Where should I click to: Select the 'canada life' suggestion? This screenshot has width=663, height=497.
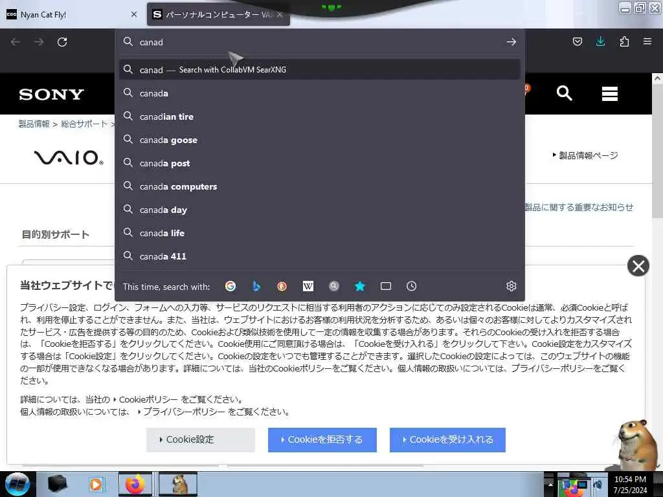(320, 233)
